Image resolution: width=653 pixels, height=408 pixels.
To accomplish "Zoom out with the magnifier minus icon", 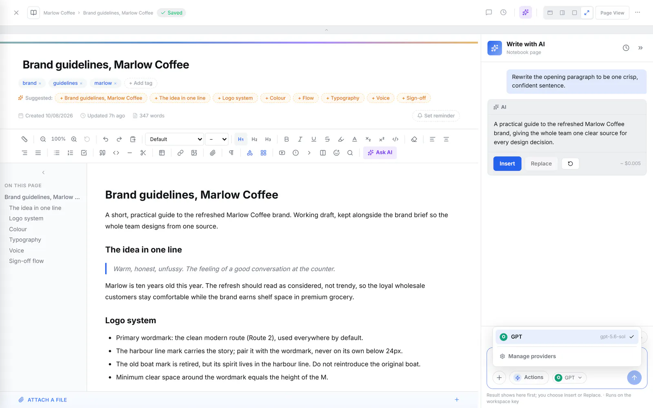I will click(43, 139).
